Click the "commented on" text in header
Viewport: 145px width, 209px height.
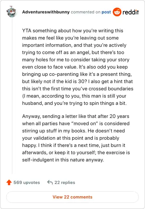(86, 12)
